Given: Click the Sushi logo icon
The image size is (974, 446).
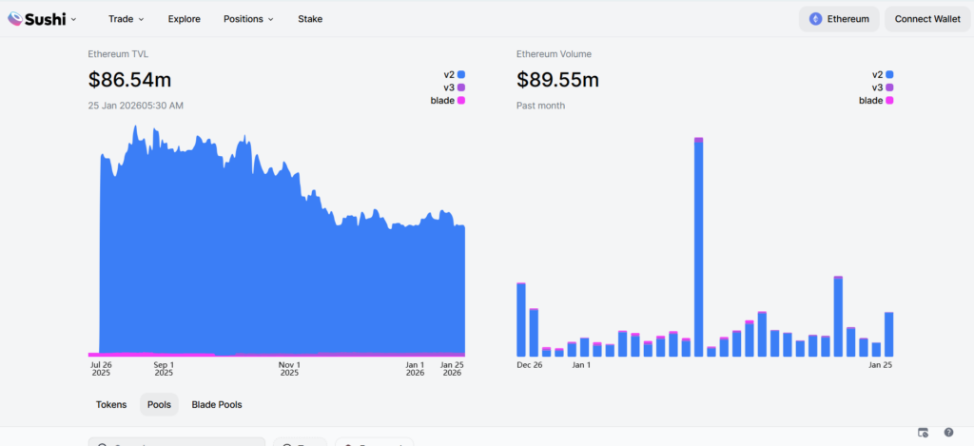Looking at the screenshot, I should [x=15, y=19].
